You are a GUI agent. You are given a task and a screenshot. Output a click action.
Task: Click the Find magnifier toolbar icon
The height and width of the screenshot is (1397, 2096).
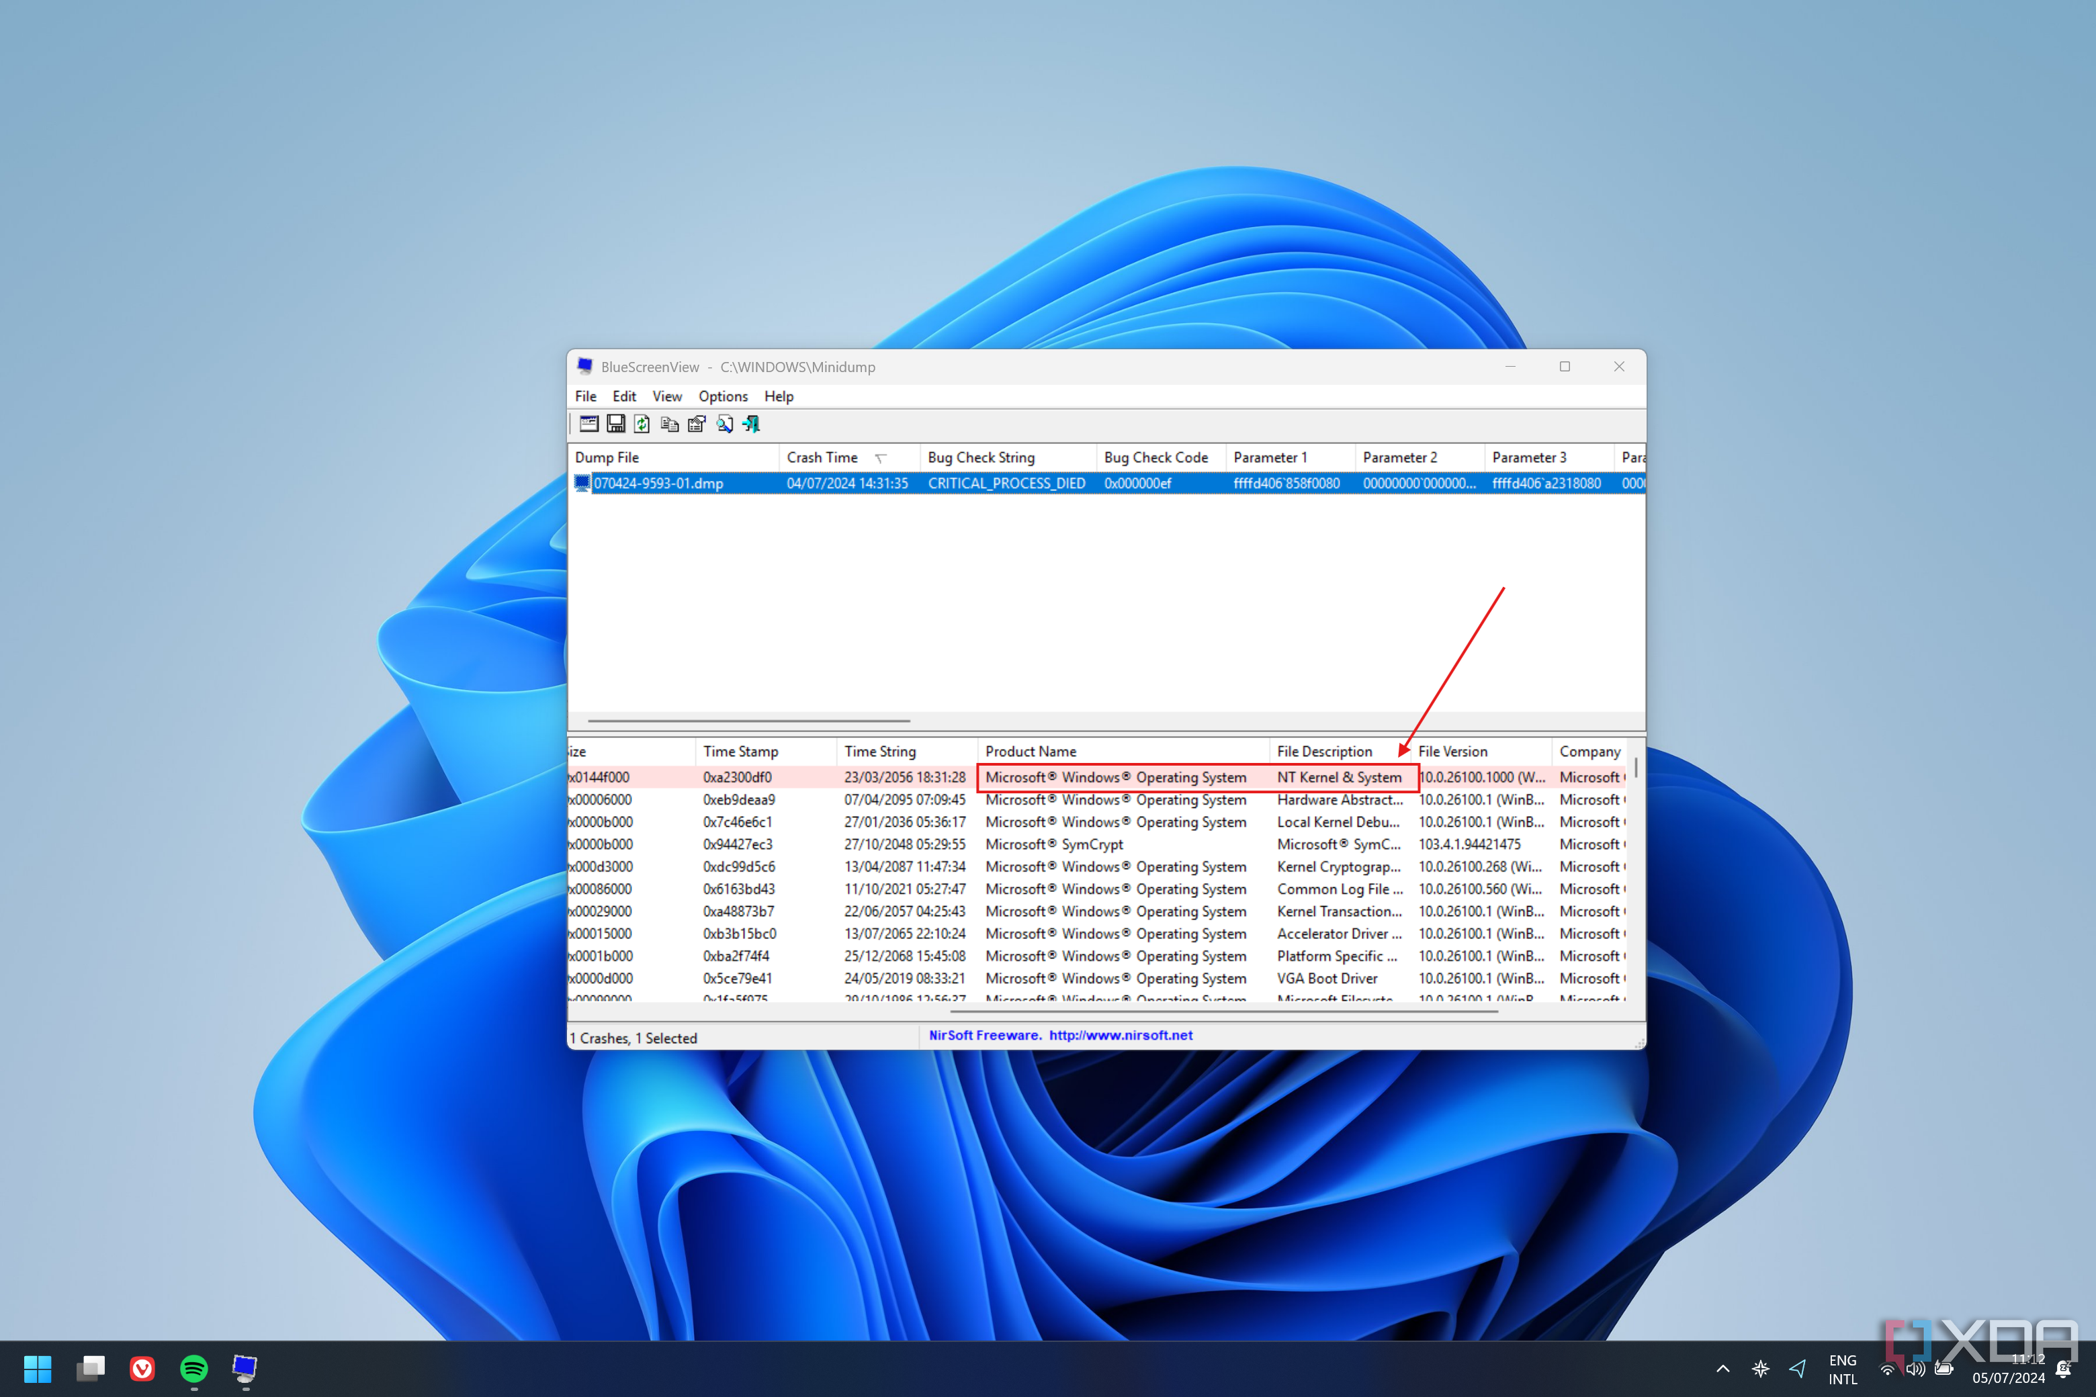click(x=724, y=424)
